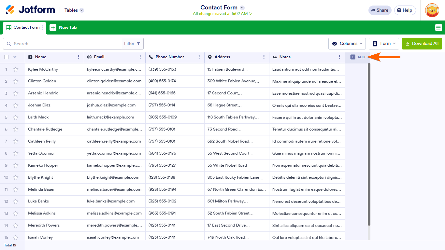Image resolution: width=445 pixels, height=250 pixels.
Task: Star the Yetta Oconnor row
Action: [x=16, y=154]
